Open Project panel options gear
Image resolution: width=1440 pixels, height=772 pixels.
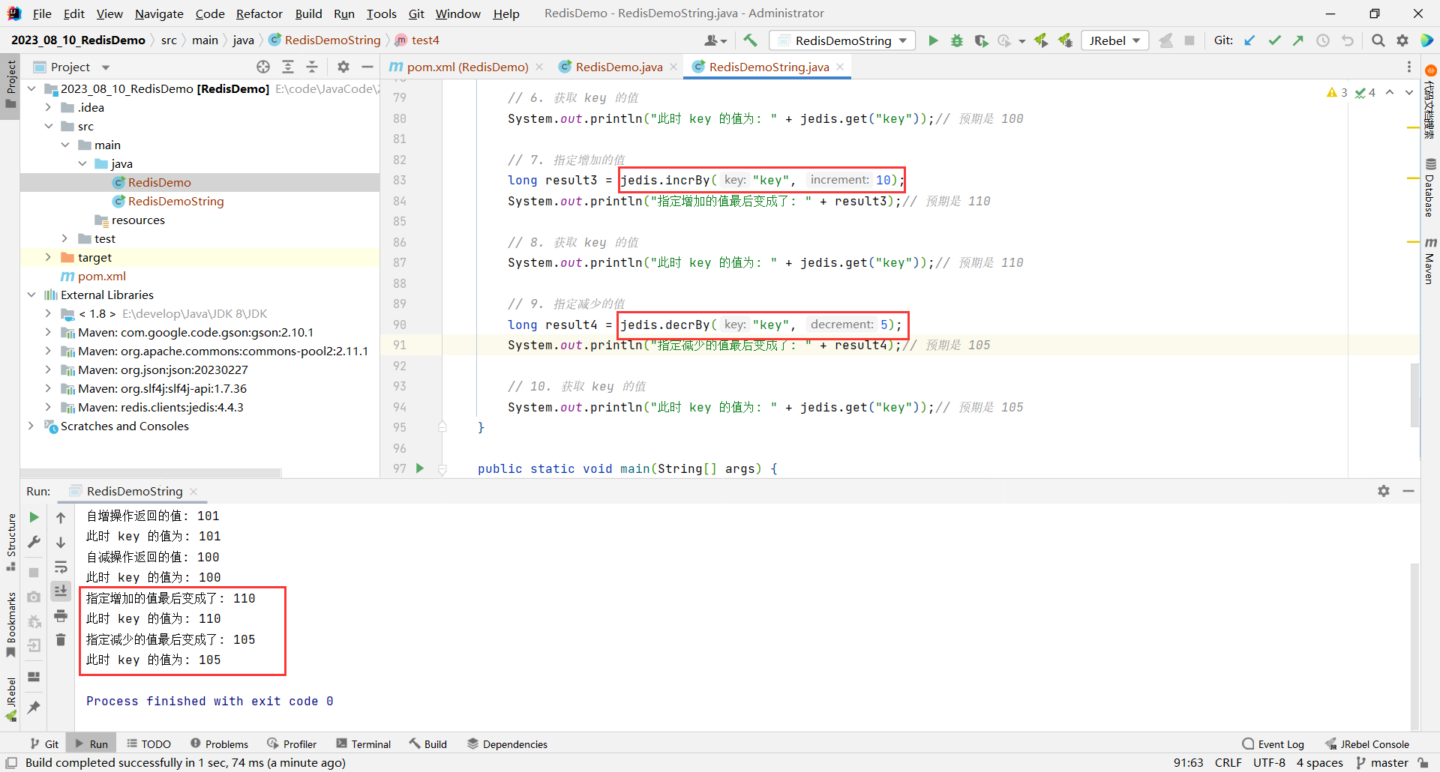pos(343,67)
